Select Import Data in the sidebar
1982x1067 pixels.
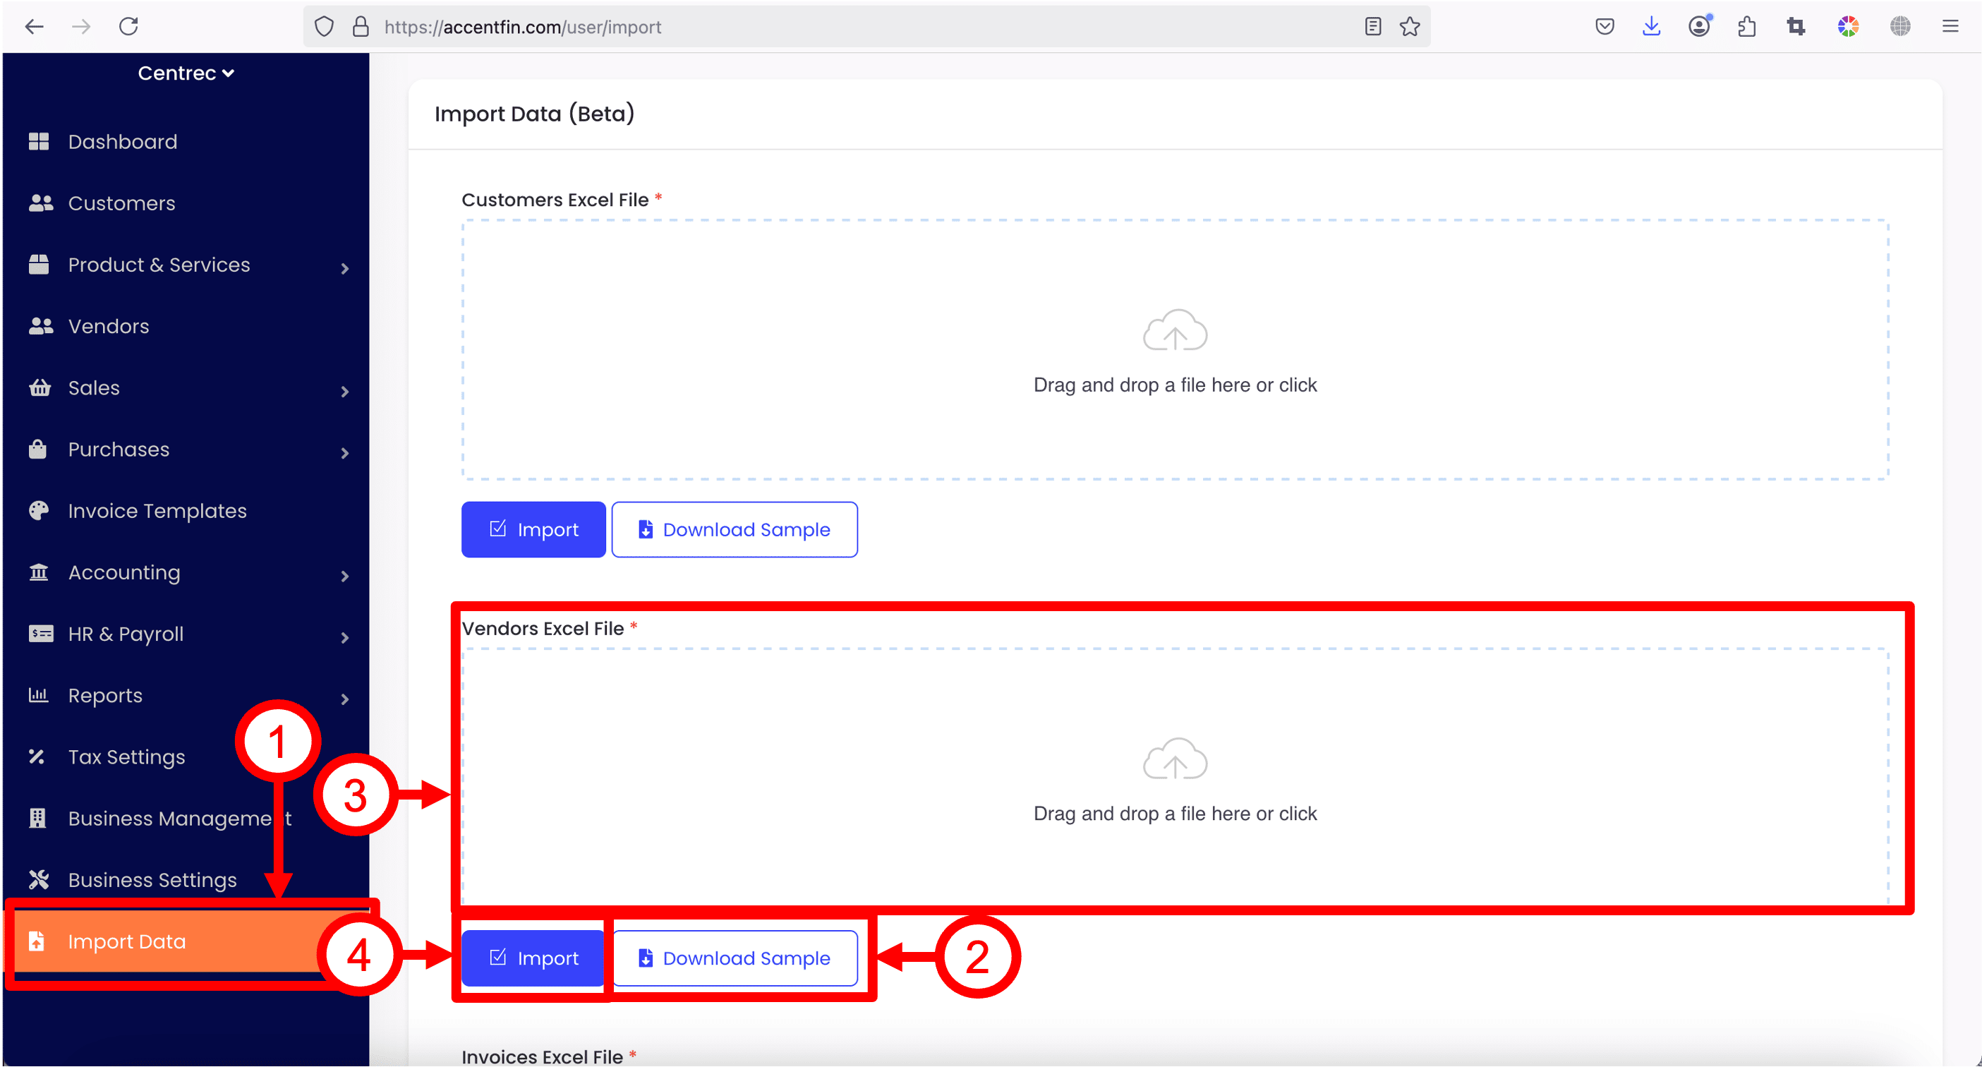(127, 941)
